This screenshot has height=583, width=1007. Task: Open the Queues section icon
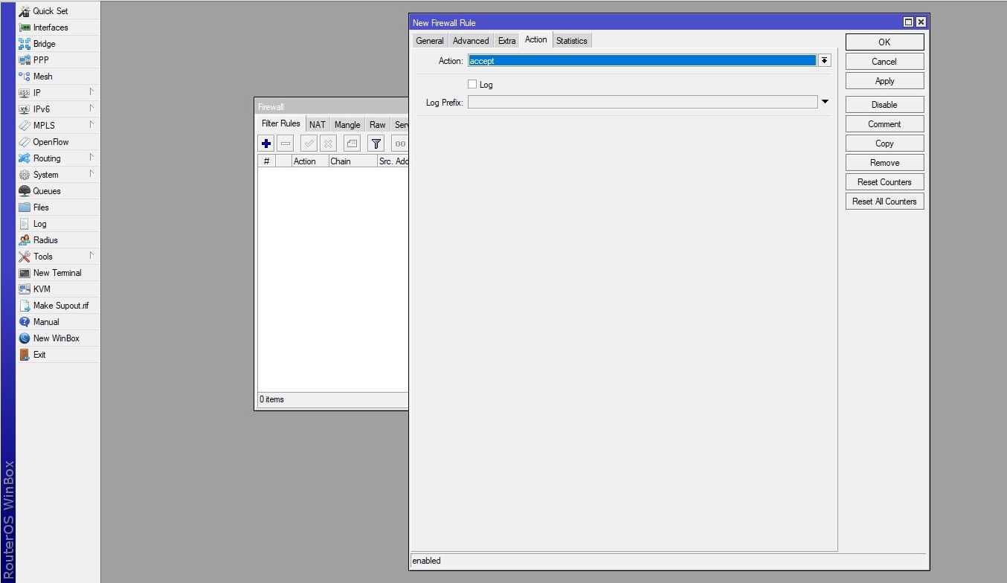coord(25,191)
